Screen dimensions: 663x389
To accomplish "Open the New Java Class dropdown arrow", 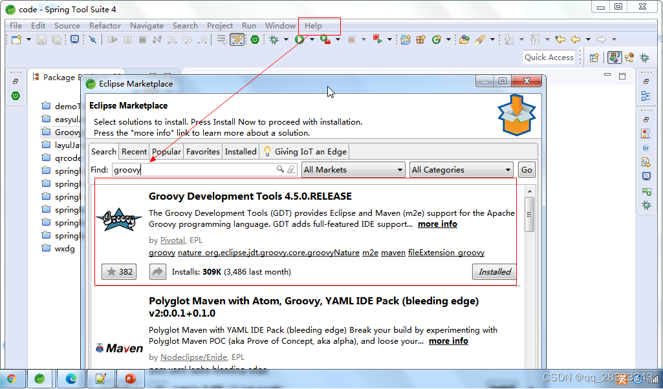I will coord(448,39).
